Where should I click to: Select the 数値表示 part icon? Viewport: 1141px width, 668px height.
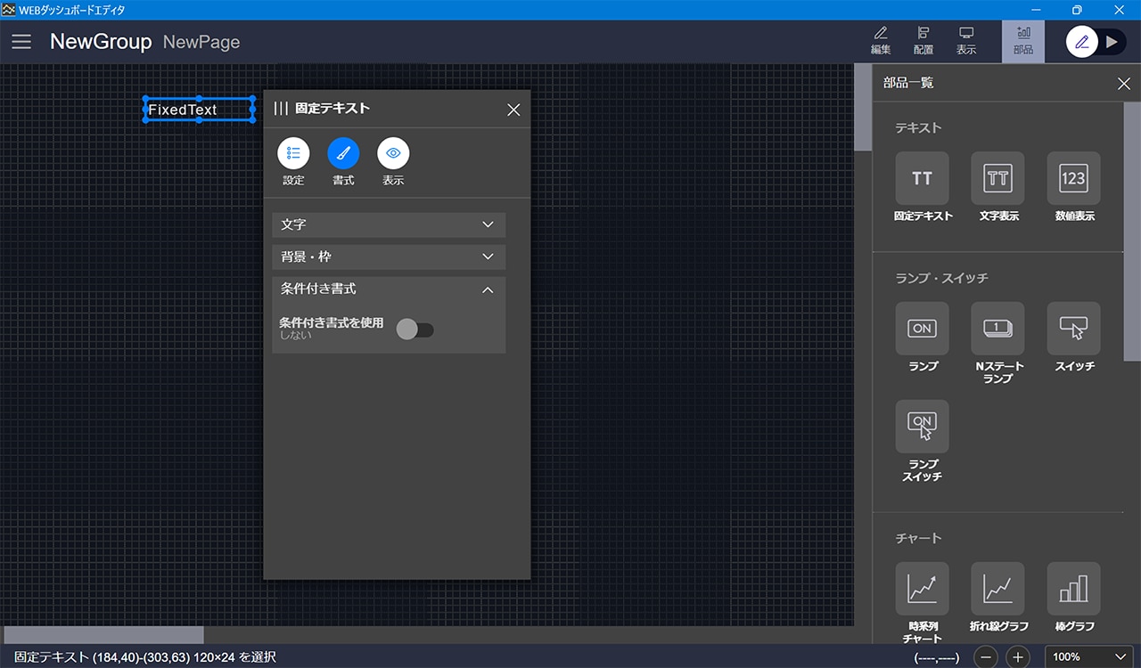click(x=1073, y=178)
